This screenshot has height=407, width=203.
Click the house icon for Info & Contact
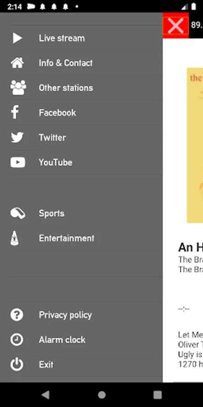pyautogui.click(x=17, y=63)
